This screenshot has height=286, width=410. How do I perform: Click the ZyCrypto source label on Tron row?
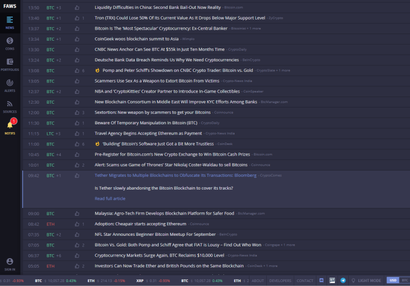(x=276, y=18)
